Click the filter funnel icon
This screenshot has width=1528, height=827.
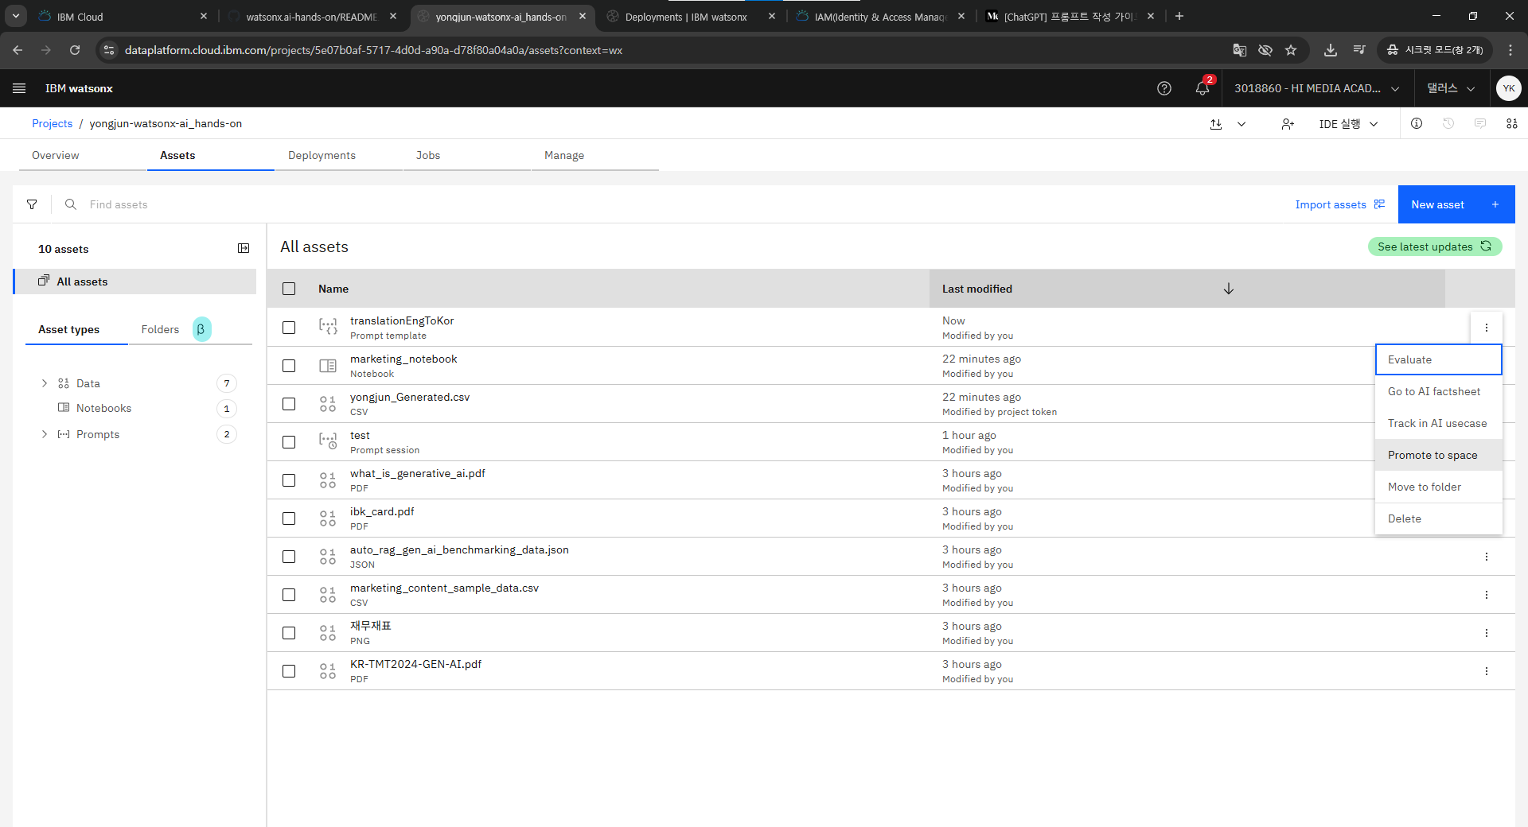[32, 204]
